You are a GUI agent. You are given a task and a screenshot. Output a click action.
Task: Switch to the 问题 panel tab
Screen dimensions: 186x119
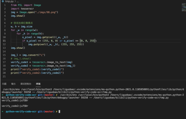4,84
